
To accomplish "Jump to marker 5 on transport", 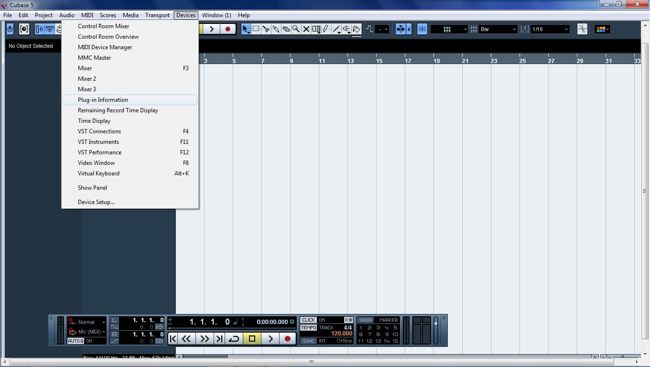I will [x=395, y=328].
